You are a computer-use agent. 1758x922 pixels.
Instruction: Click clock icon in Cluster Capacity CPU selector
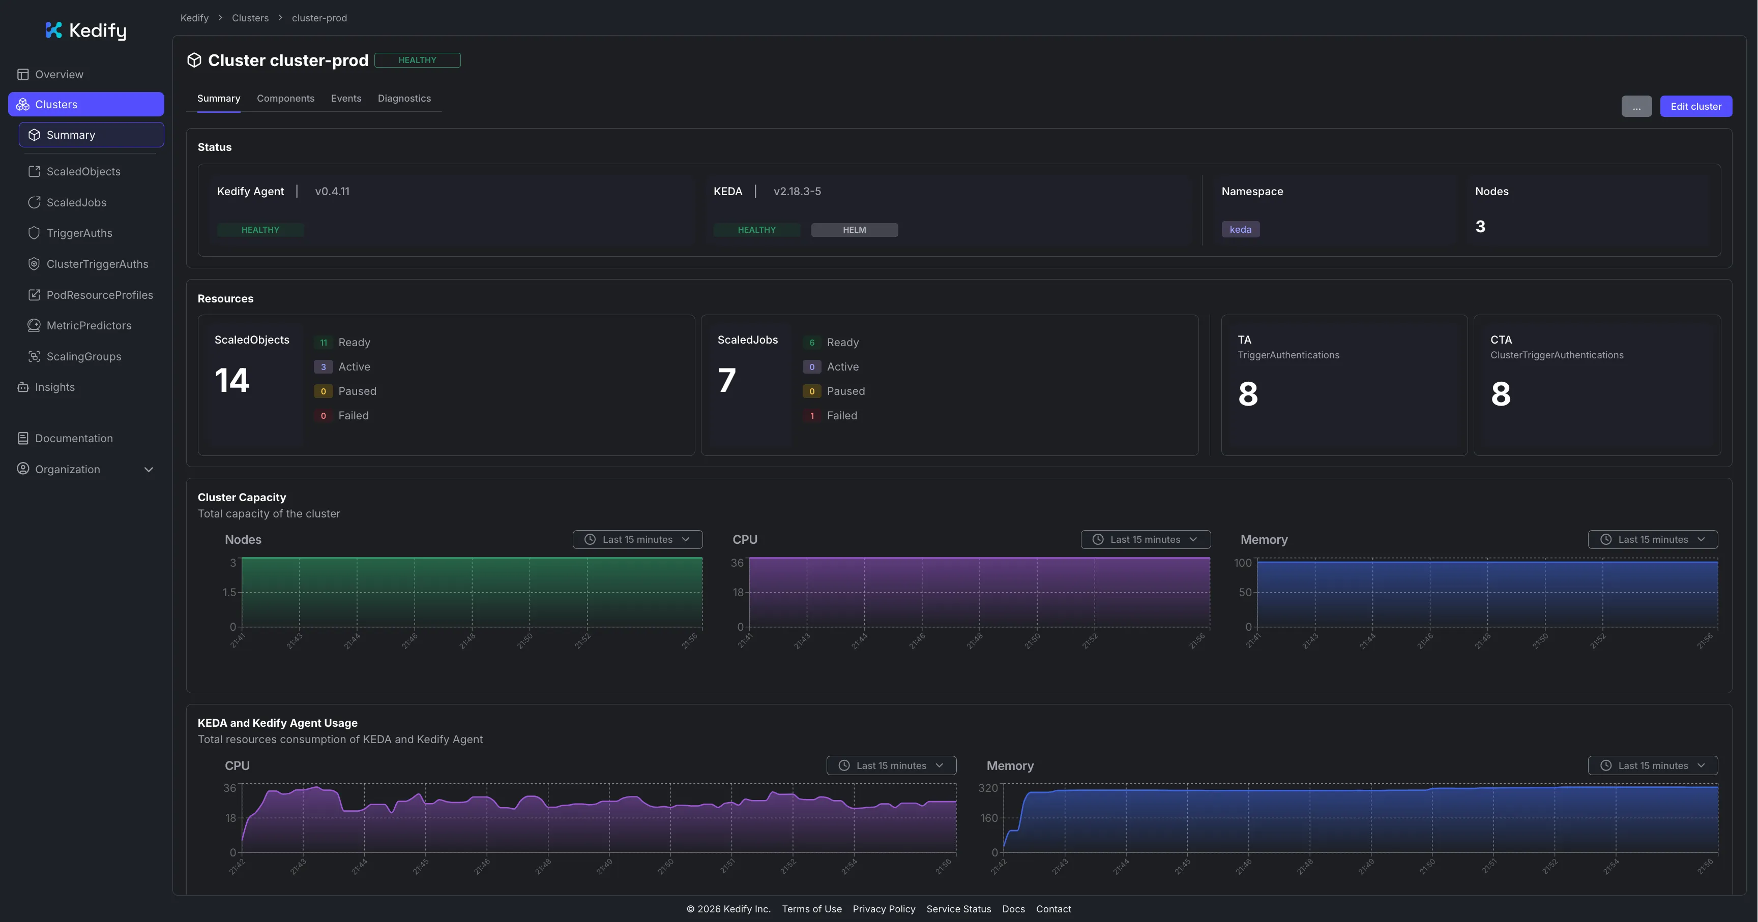[1098, 539]
